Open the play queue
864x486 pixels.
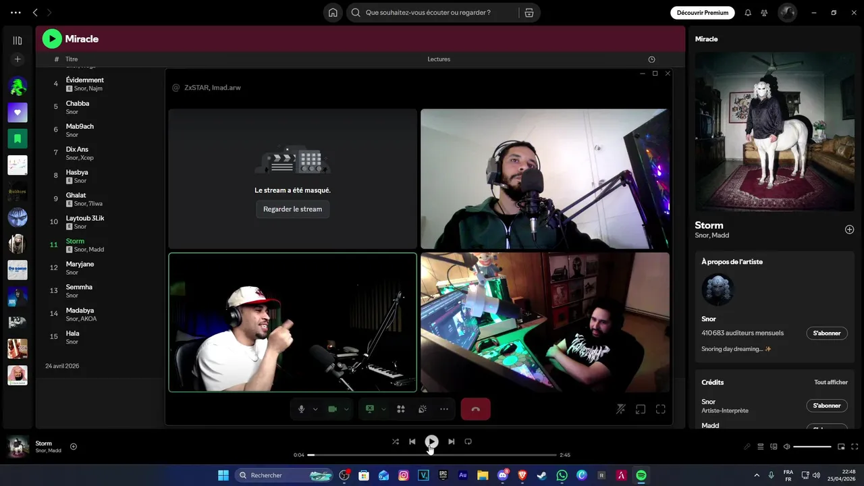[760, 447]
